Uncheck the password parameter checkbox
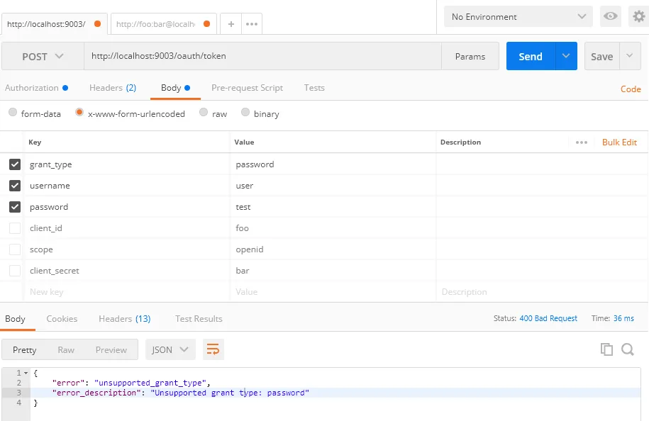Screen dimensions: 649x421 (x=15, y=207)
